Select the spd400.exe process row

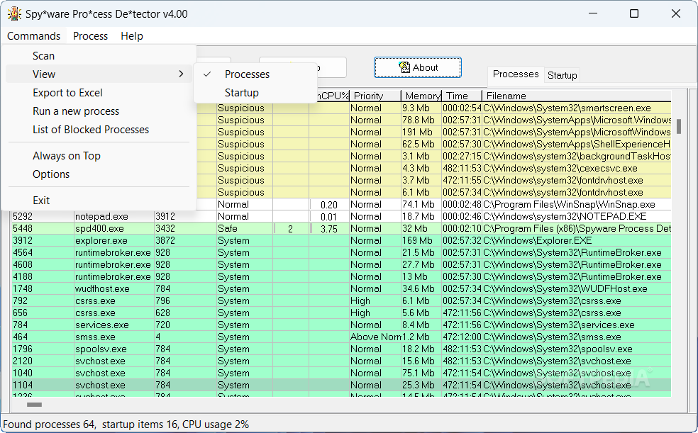pyautogui.click(x=341, y=228)
